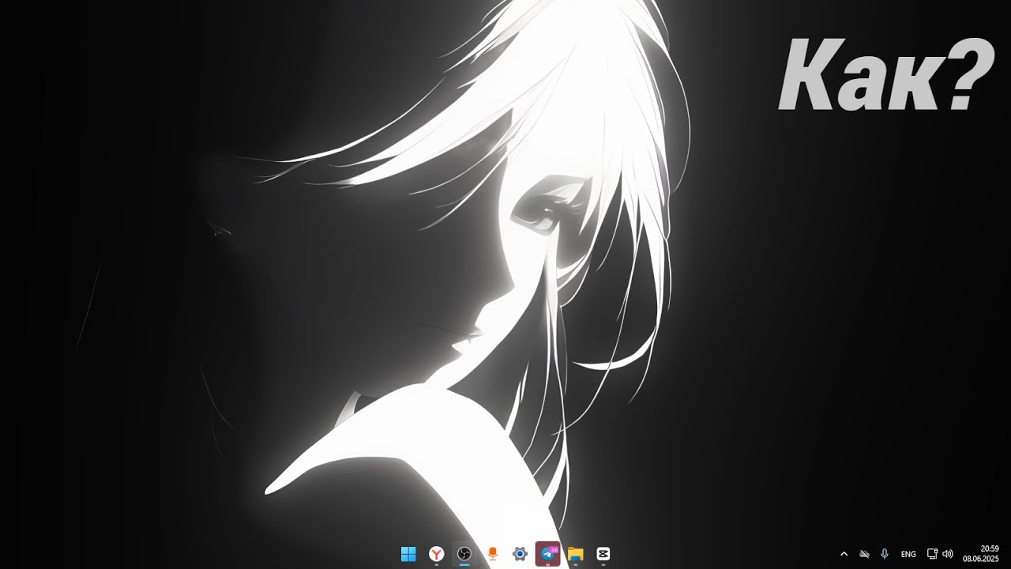This screenshot has height=569, width=1011.
Task: Open File Explorer from the taskbar
Action: pos(575,554)
